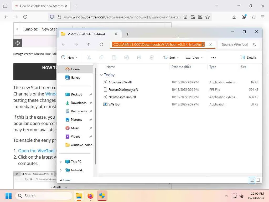The height and width of the screenshot is (202, 269).
Task: Switch to large thumbnails view icon in status bar
Action: click(258, 180)
